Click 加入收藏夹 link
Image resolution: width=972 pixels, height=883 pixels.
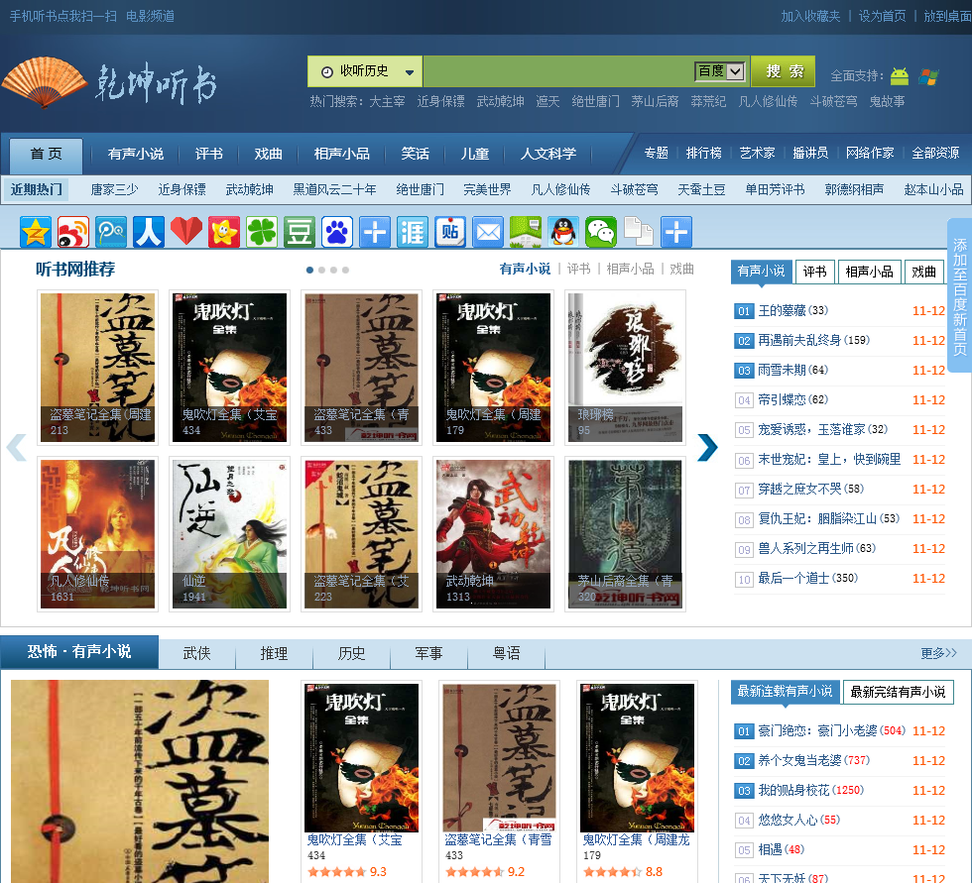(x=810, y=16)
